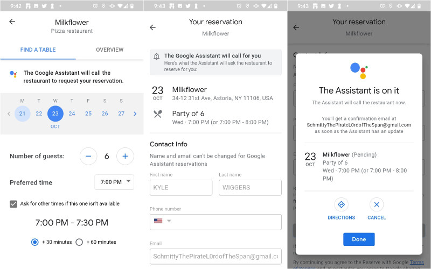Open the Reserve with Google Terms link
Screen dimensions: 431x269
416,263
